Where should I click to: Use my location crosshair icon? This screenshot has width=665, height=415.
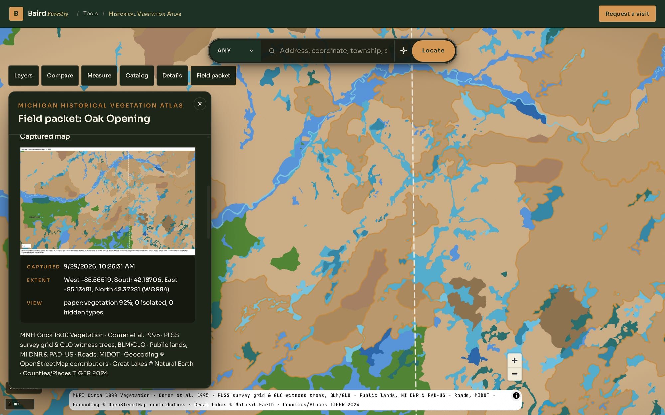403,51
